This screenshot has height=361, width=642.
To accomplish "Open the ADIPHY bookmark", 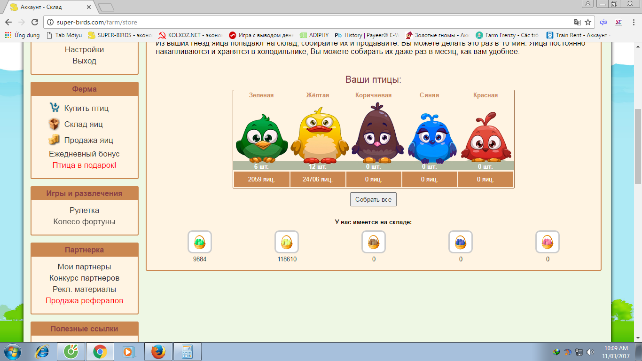I will click(x=314, y=35).
